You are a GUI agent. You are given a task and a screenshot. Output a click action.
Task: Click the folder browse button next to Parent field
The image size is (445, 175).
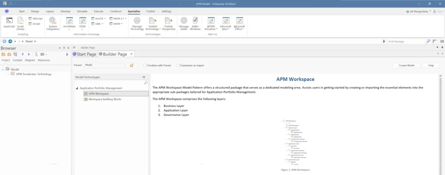pos(132,65)
